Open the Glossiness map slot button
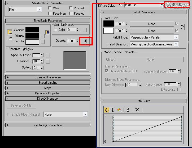This screenshot has width=192, height=148. (x=48, y=61)
